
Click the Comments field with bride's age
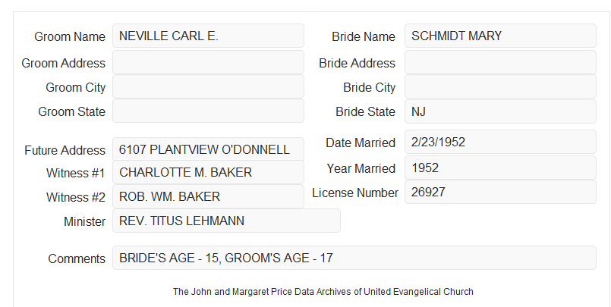coord(354,258)
